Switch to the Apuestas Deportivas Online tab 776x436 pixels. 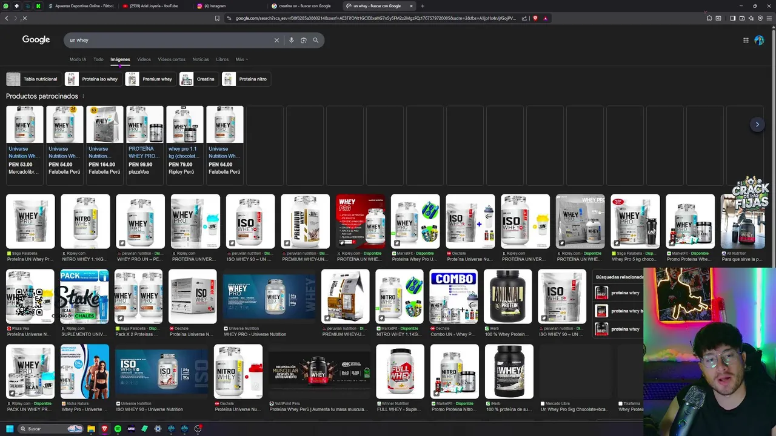[81, 6]
